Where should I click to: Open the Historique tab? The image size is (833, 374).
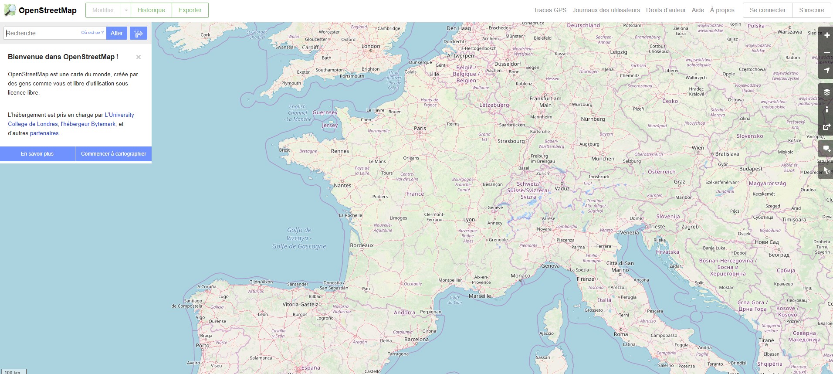click(151, 10)
